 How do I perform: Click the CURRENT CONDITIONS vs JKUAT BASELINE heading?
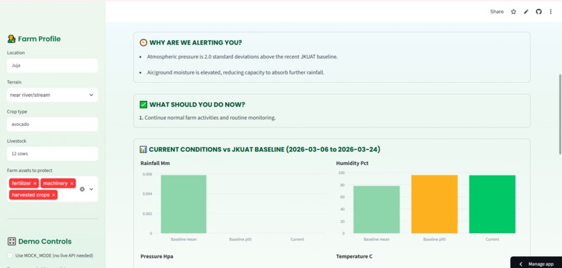[x=264, y=149]
